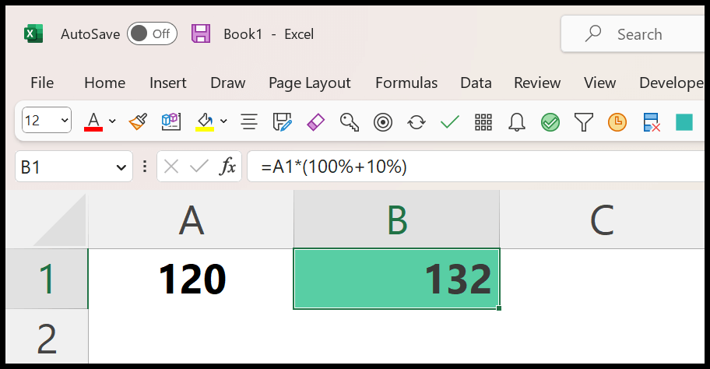
Task: Select row 1 header
Action: pos(47,279)
